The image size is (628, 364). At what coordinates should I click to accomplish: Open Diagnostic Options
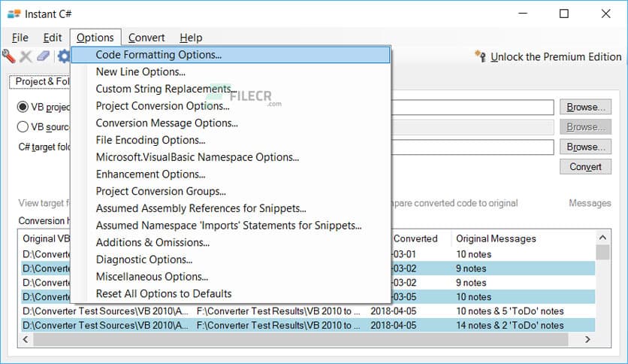[x=231, y=259]
